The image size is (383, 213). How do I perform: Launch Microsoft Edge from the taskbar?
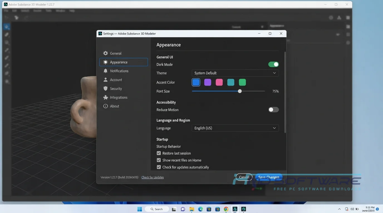200,209
